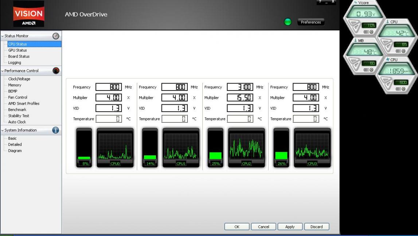Image resolution: width=418 pixels, height=236 pixels.
Task: Click the CPU0 Frequency 800 field
Action: (109, 87)
